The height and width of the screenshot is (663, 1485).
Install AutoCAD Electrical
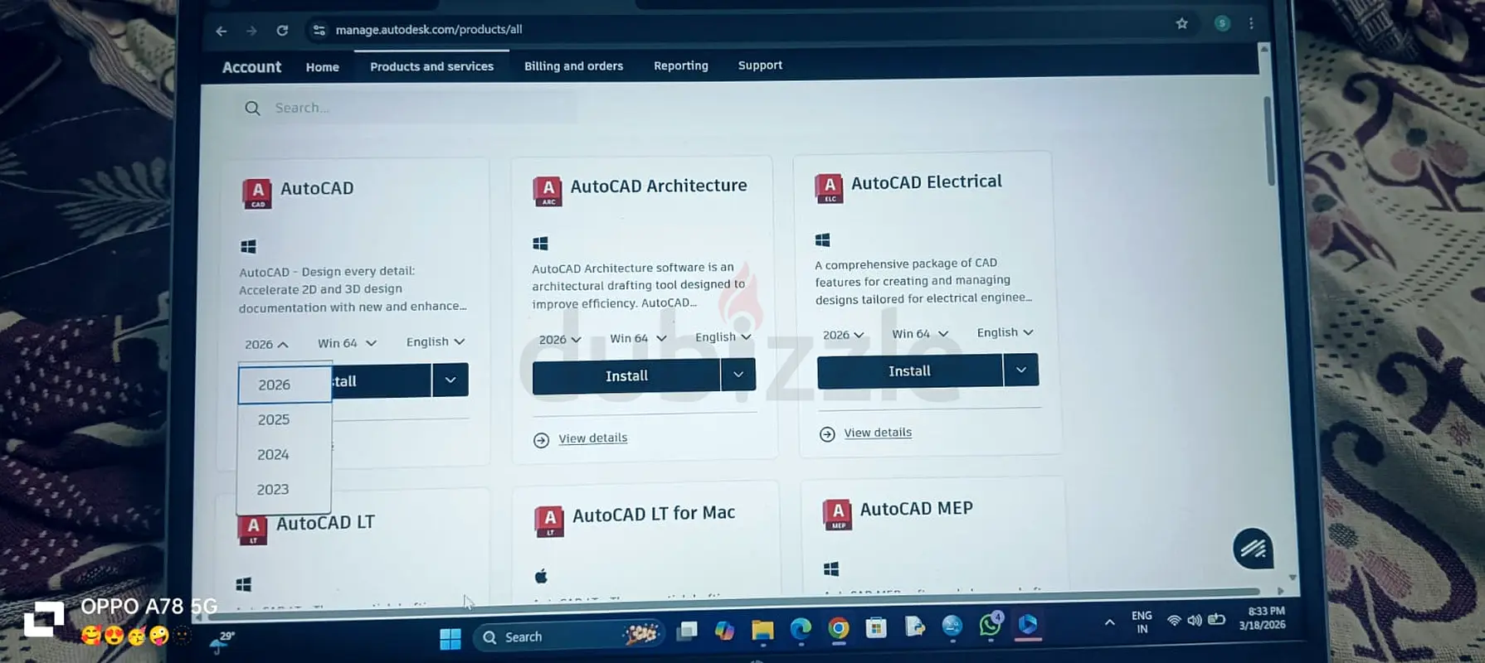click(x=909, y=371)
